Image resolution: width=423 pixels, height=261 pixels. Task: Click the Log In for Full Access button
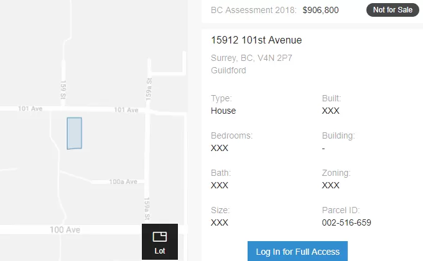click(297, 251)
